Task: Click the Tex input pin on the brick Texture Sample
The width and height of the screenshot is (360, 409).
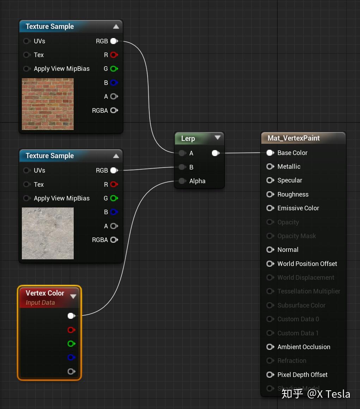Action: [27, 55]
